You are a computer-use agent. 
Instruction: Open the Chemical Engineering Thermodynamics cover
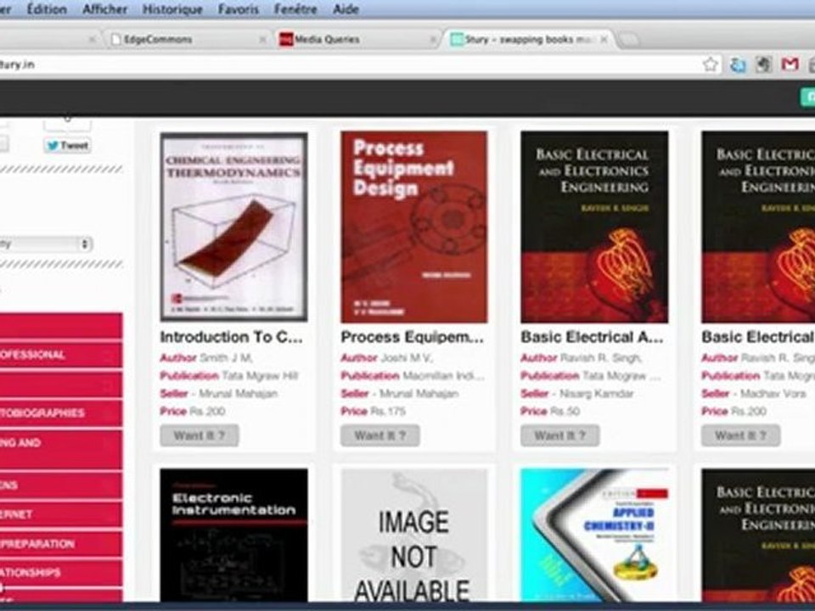click(x=234, y=227)
